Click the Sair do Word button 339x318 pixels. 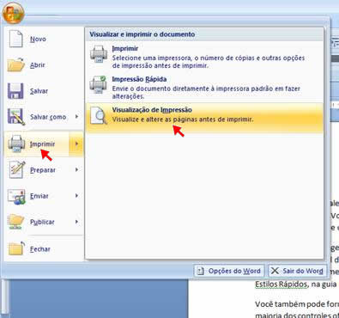click(x=298, y=271)
